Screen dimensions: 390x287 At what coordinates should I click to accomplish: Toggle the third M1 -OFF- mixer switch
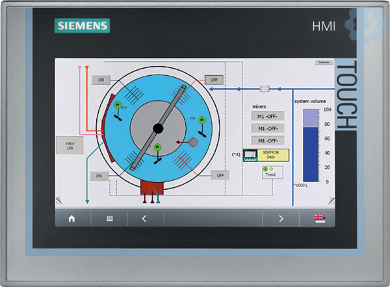pyautogui.click(x=268, y=140)
